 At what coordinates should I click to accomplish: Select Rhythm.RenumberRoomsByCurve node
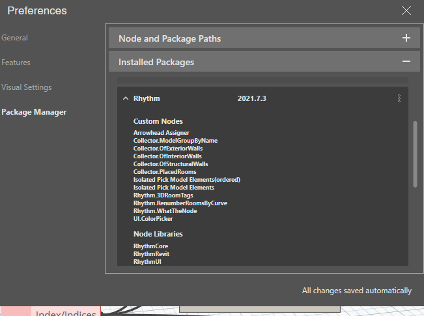click(x=180, y=203)
